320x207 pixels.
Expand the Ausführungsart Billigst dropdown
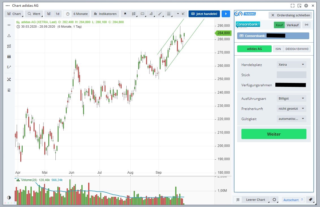[x=291, y=98]
